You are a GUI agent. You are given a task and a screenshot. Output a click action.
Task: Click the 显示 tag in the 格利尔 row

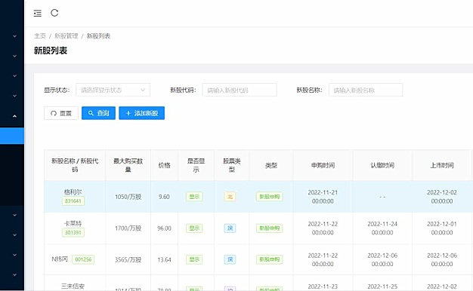[194, 197]
